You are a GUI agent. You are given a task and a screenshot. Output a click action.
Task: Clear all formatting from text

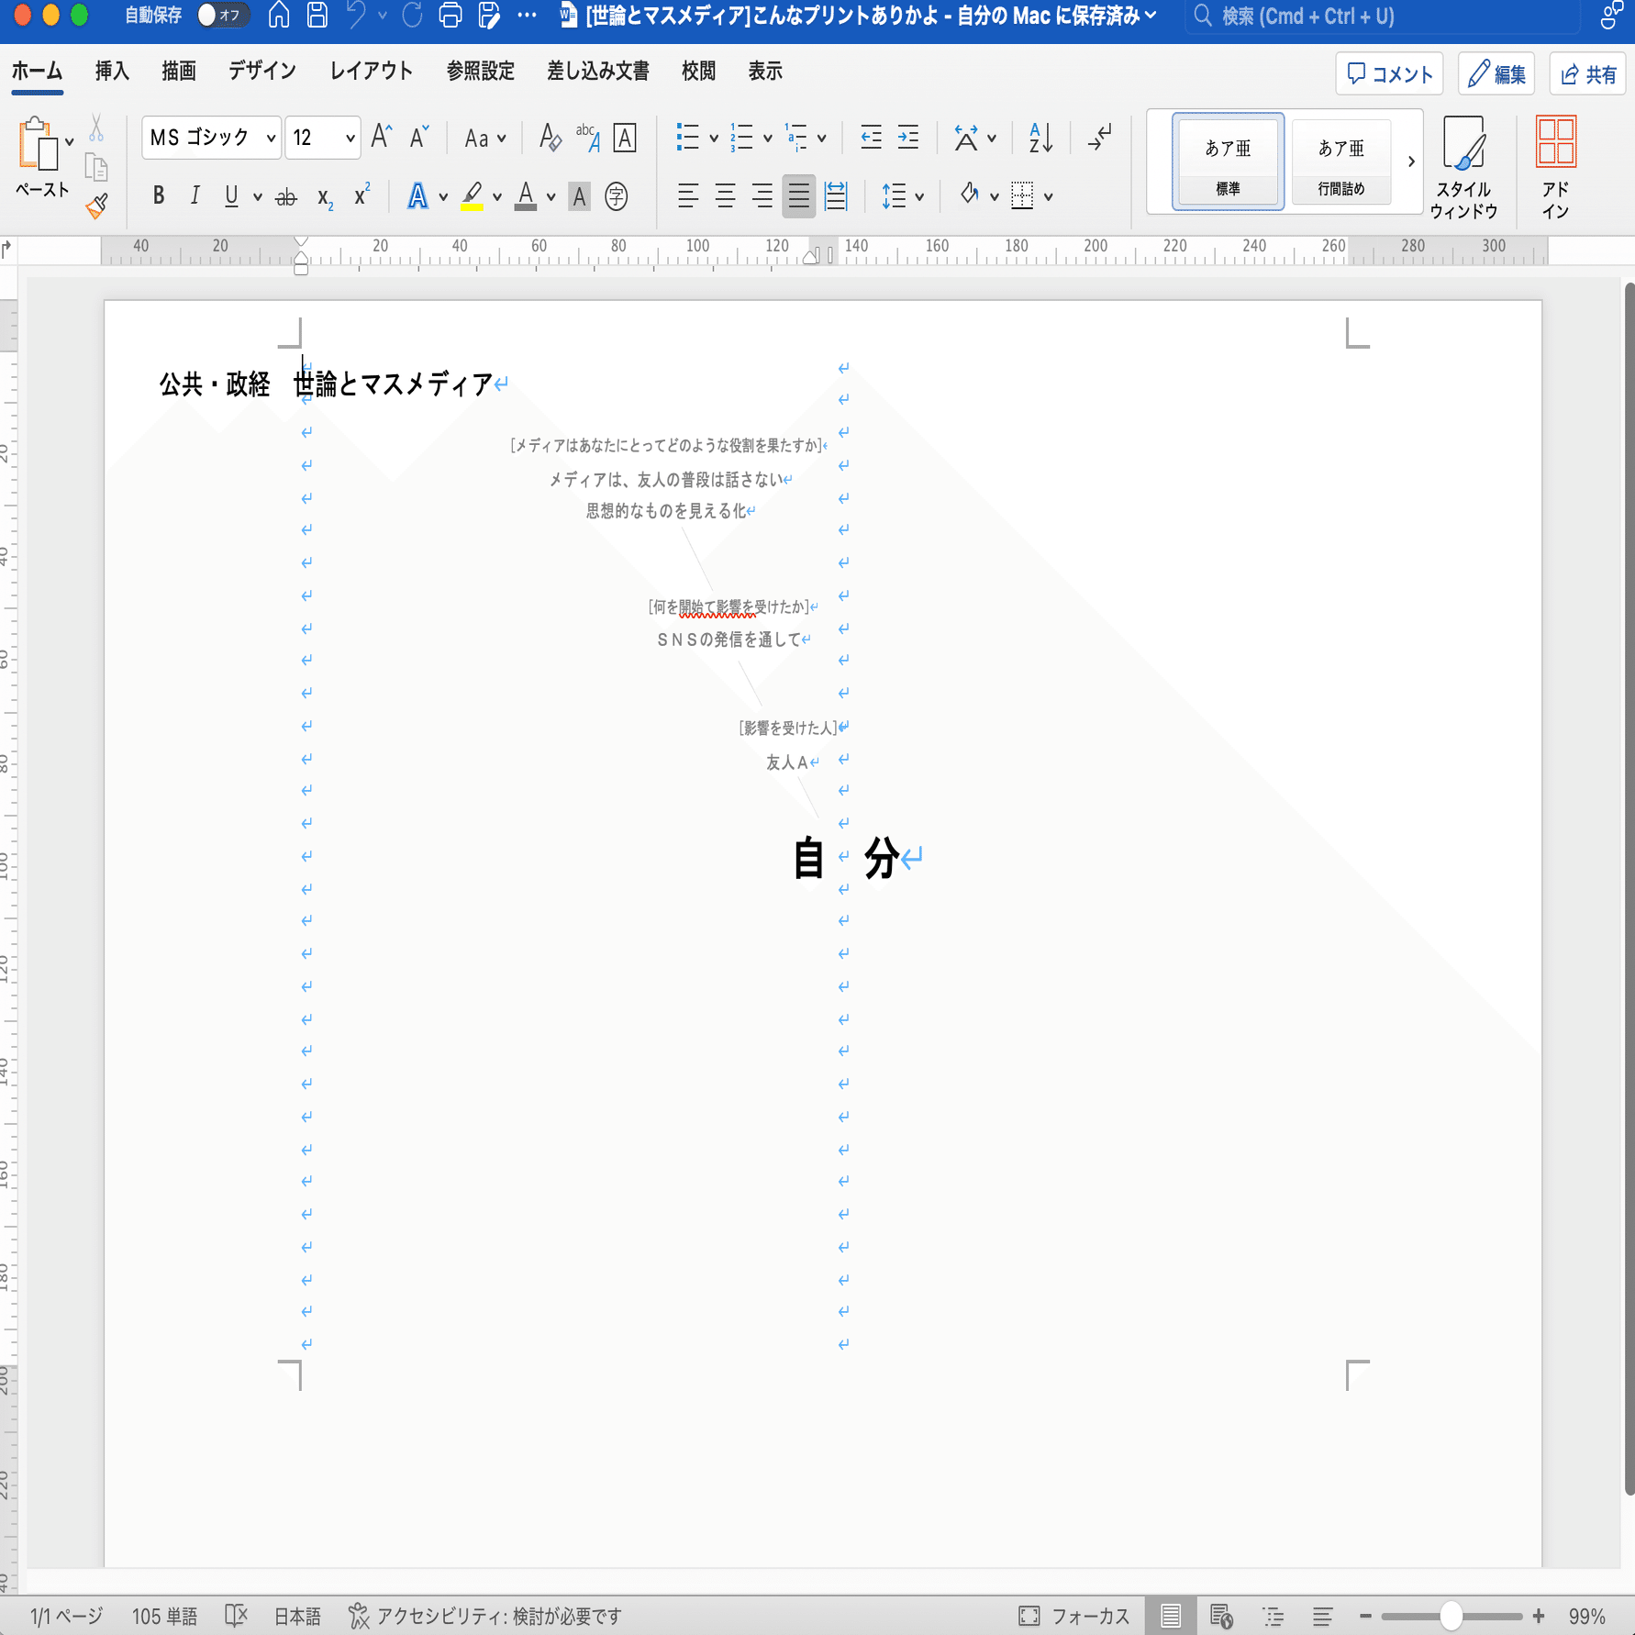[550, 138]
